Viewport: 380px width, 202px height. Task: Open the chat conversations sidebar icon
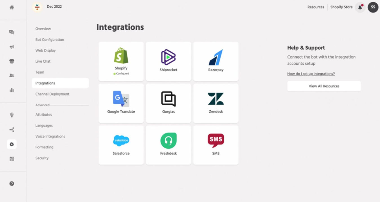[x=12, y=32]
